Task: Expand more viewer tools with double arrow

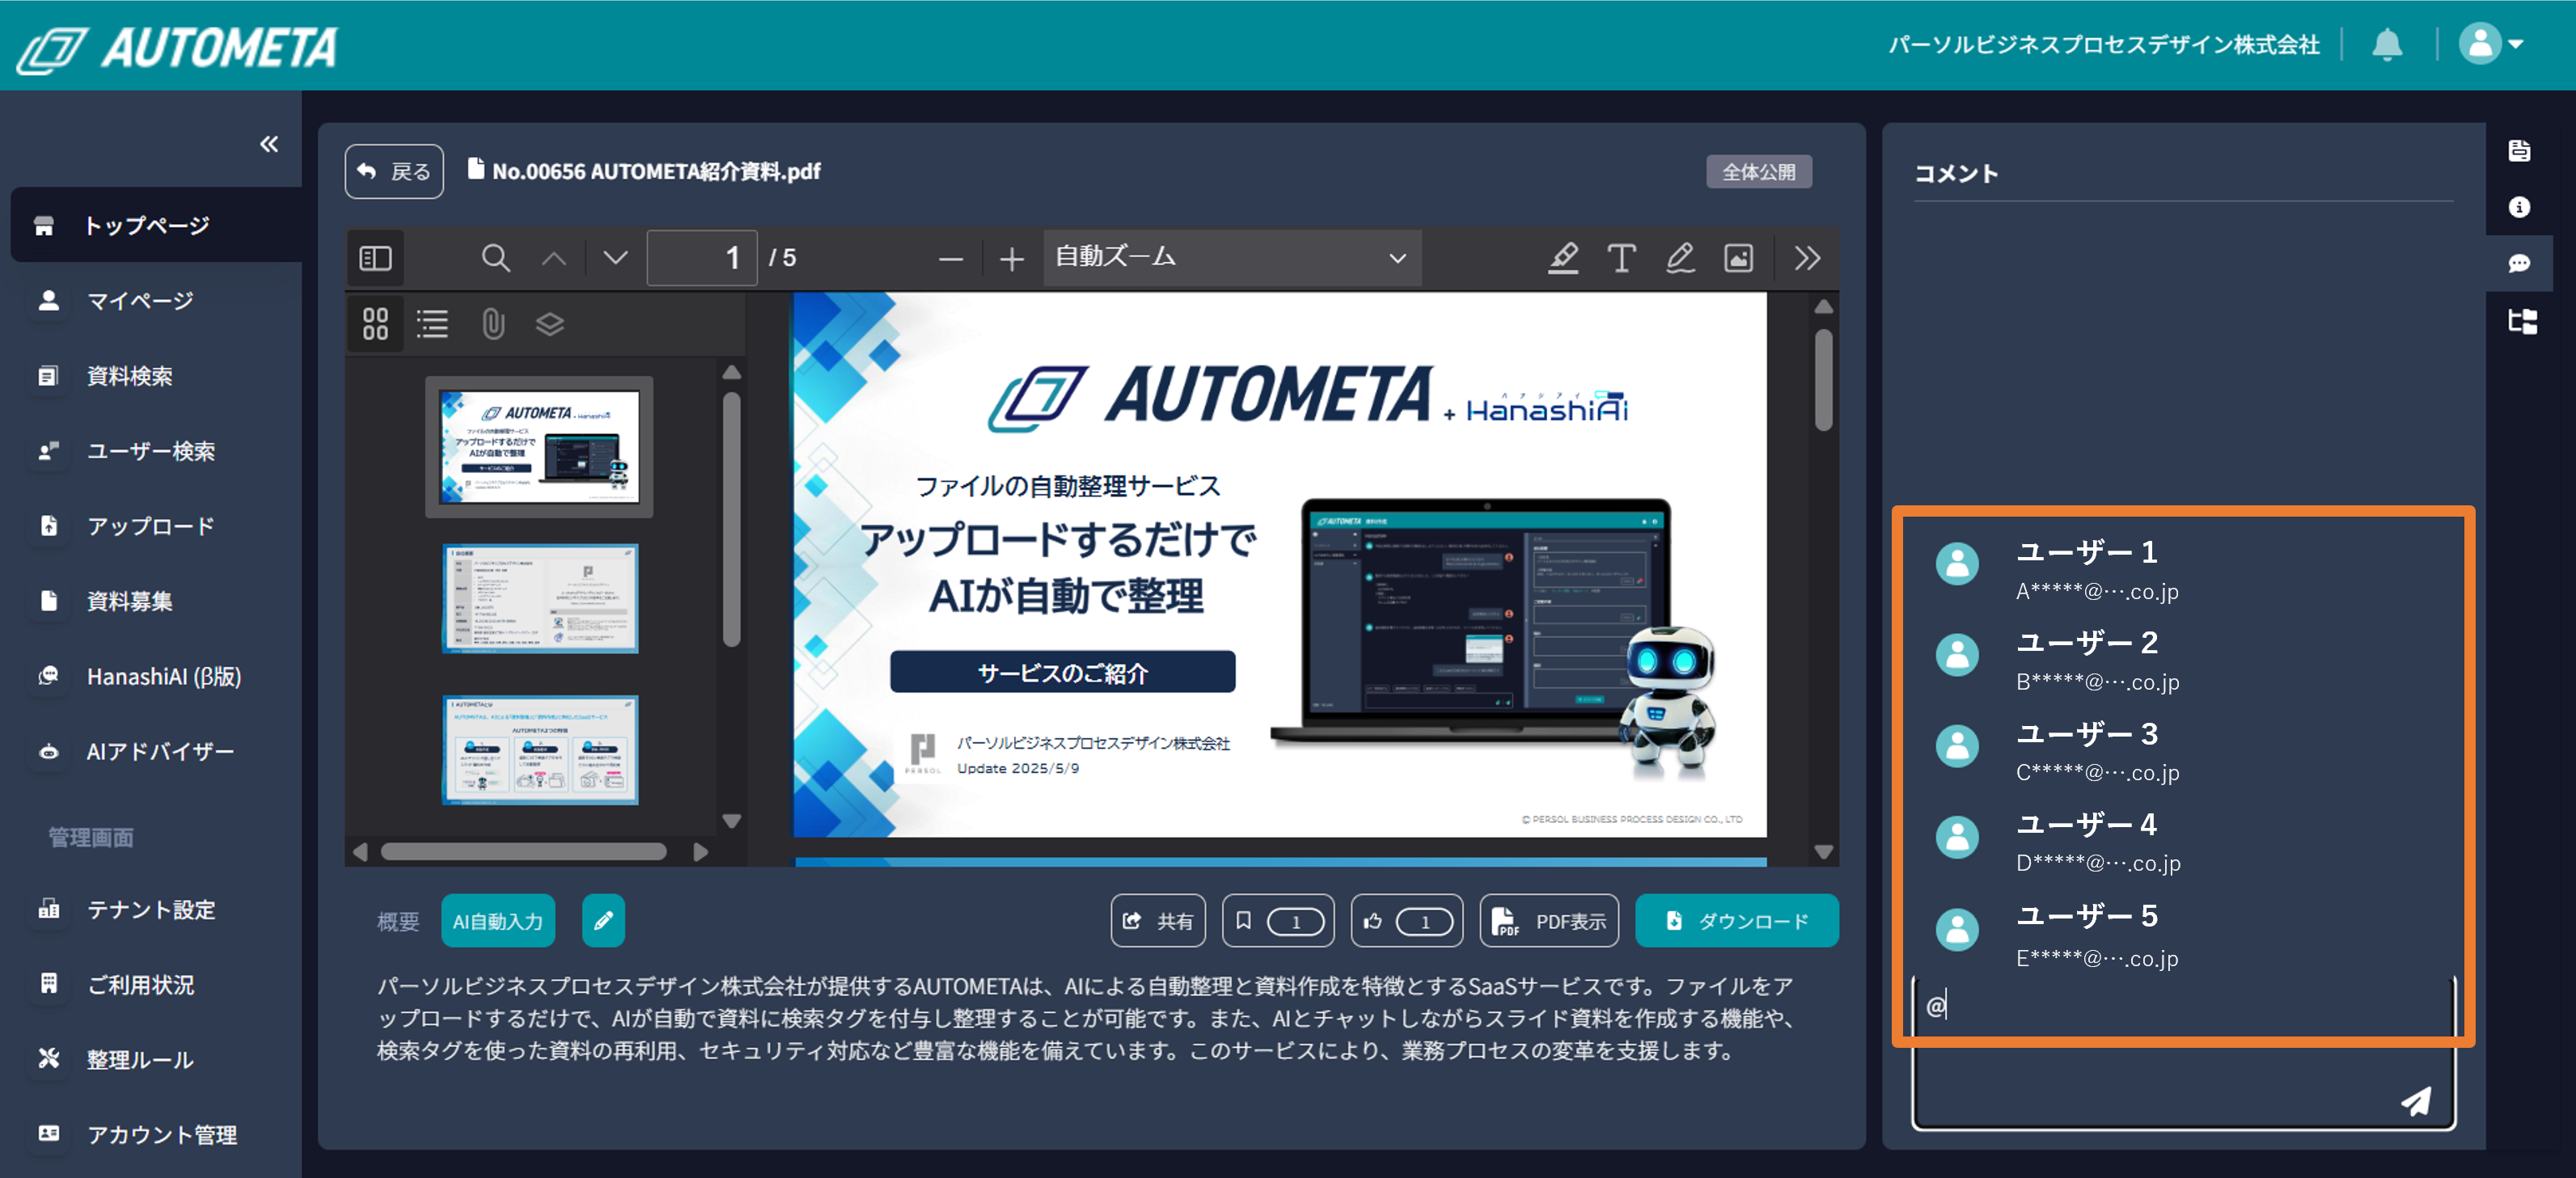Action: [x=1807, y=258]
